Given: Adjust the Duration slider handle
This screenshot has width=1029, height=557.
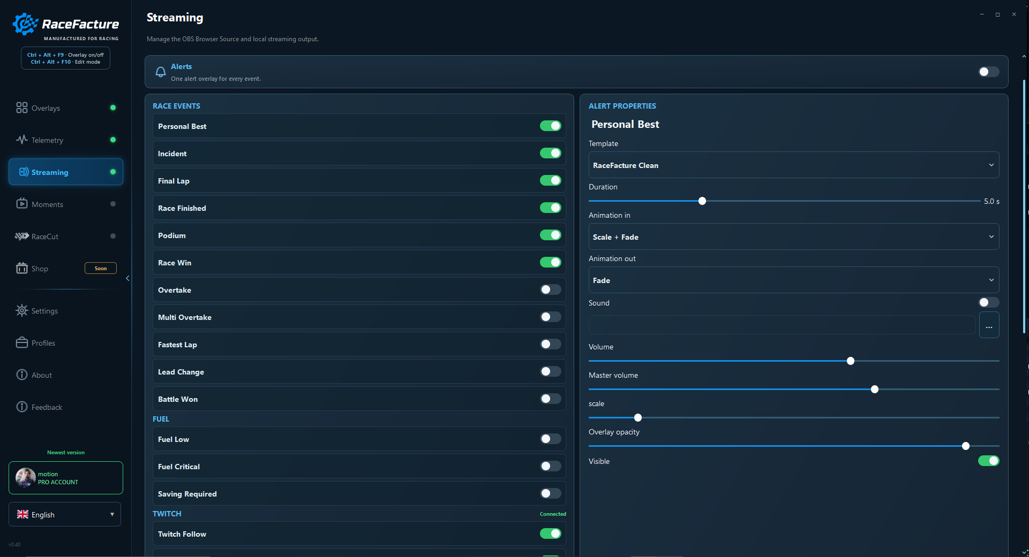Looking at the screenshot, I should pos(702,201).
